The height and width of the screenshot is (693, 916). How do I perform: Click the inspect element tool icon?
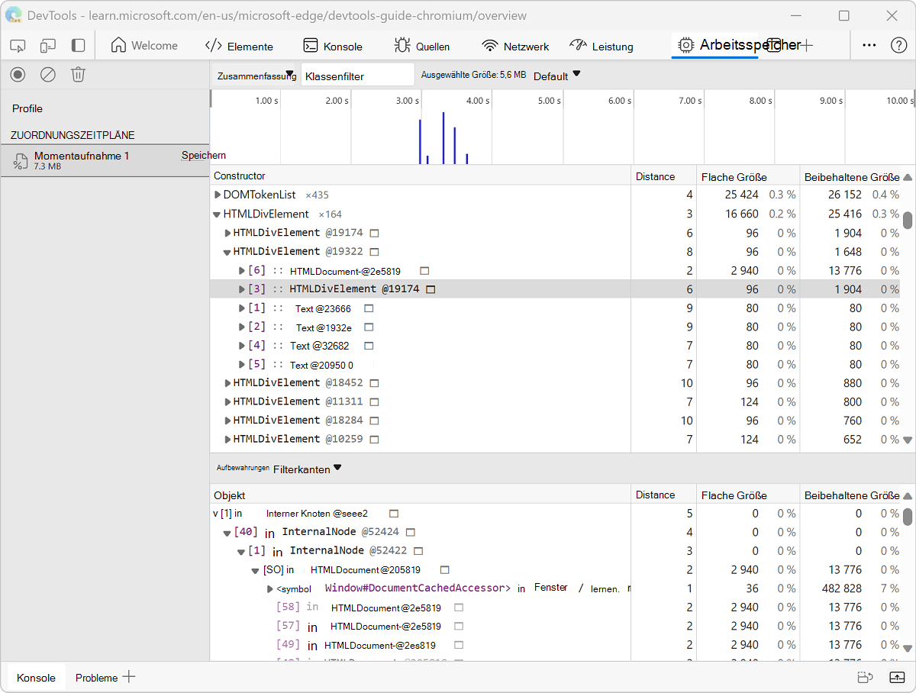click(x=18, y=46)
